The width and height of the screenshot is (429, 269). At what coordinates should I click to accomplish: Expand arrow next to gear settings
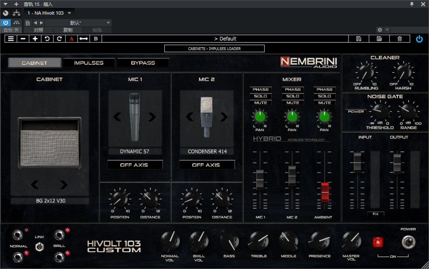[x=387, y=30]
